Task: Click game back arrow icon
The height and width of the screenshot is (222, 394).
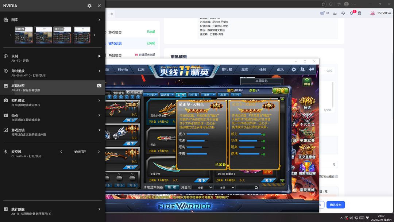Action: coord(311,69)
